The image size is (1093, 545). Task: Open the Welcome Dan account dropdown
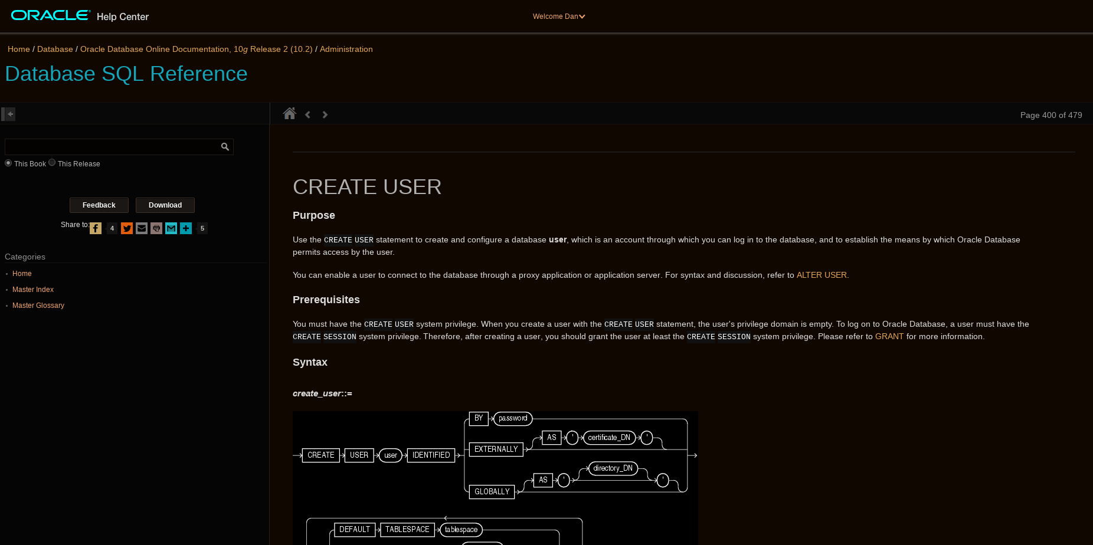[558, 16]
